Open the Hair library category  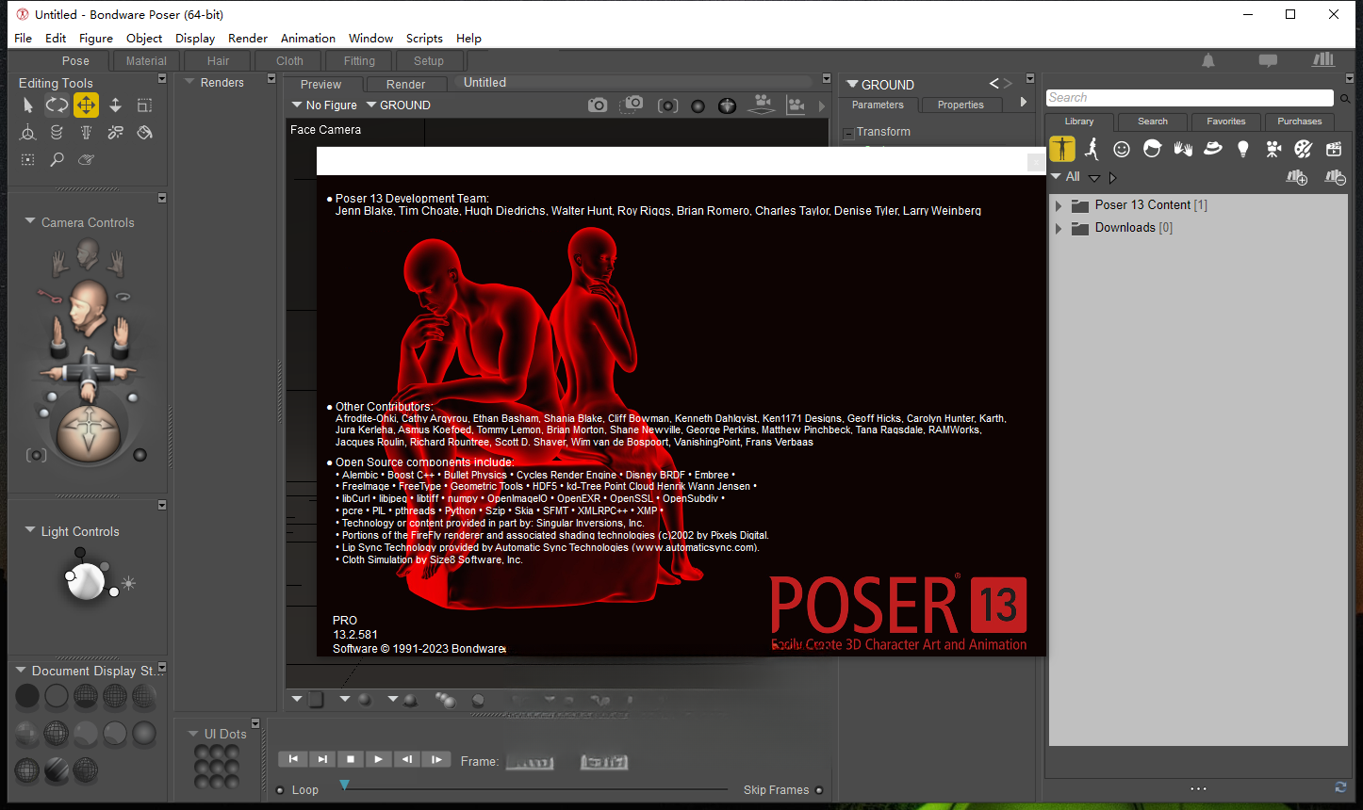(x=1152, y=149)
